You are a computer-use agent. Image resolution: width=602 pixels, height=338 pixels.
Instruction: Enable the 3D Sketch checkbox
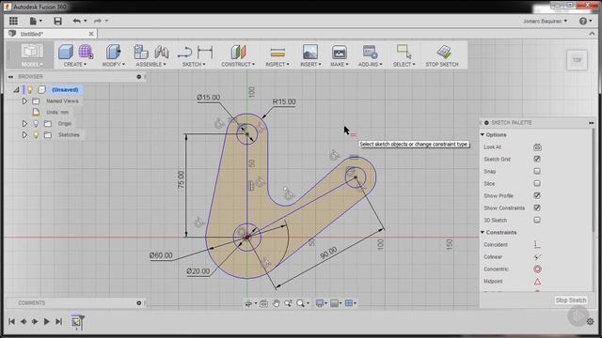pos(537,220)
